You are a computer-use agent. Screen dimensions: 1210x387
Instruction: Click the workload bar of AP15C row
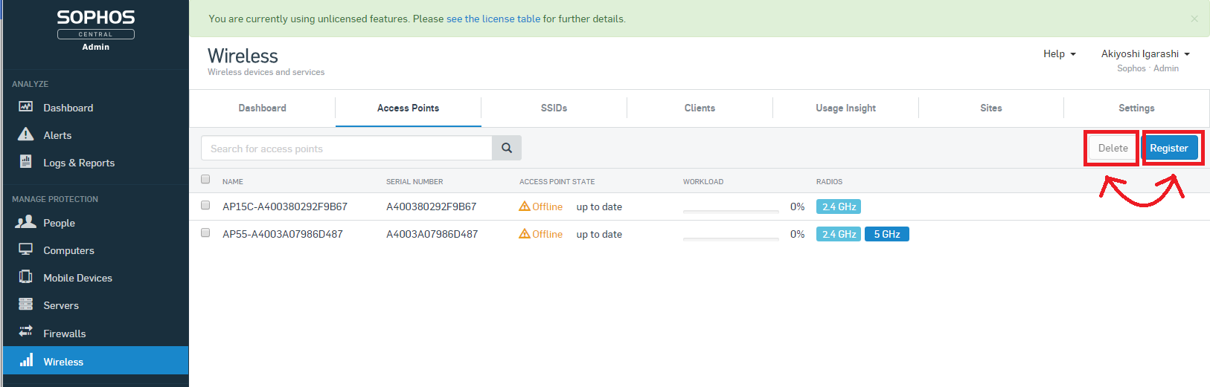pos(730,211)
